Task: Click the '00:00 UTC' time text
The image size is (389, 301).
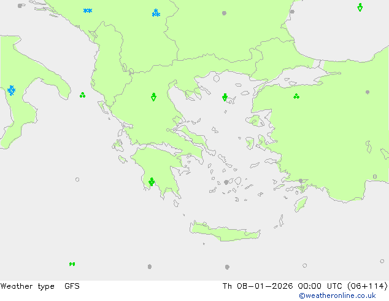Action: [x=320, y=286]
